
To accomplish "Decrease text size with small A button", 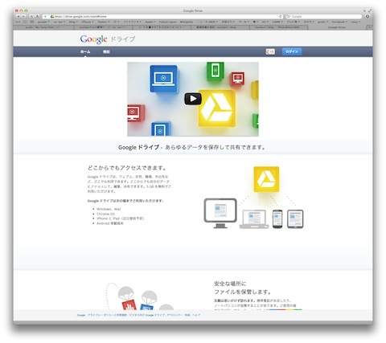I will coord(31,16).
